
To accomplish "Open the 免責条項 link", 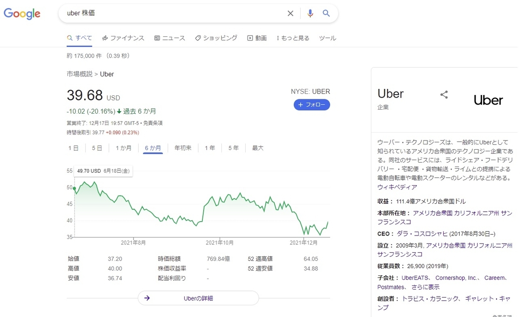I will tap(153, 123).
